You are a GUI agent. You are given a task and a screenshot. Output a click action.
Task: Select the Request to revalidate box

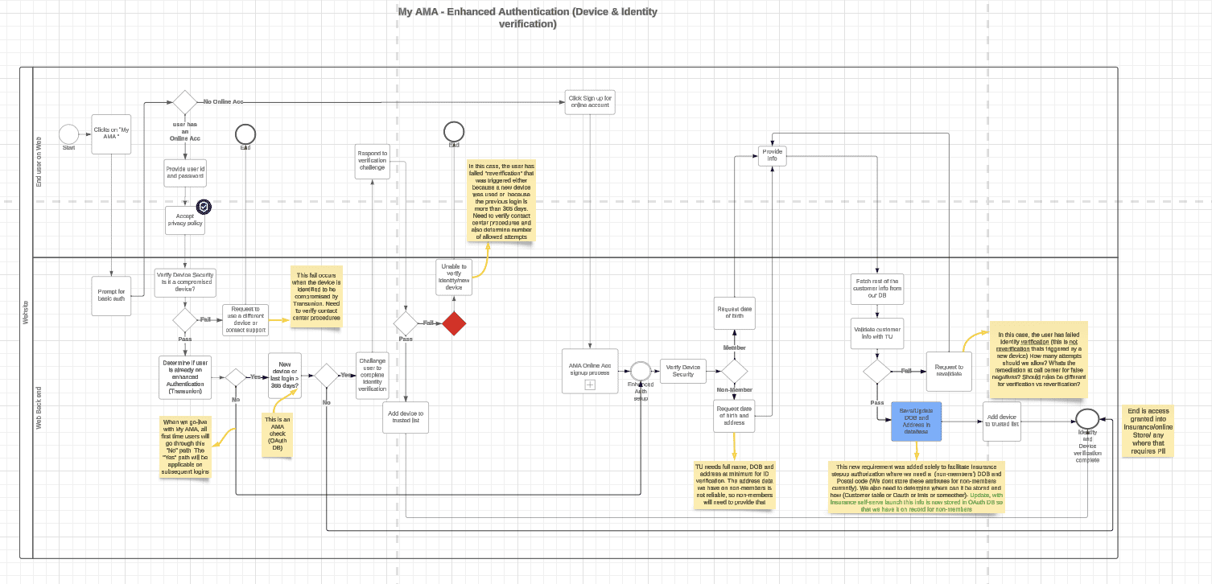point(950,371)
